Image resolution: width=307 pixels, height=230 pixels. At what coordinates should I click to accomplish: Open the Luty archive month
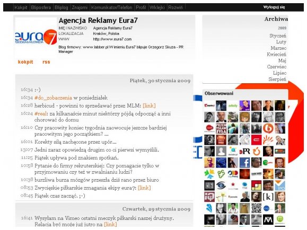(281, 42)
